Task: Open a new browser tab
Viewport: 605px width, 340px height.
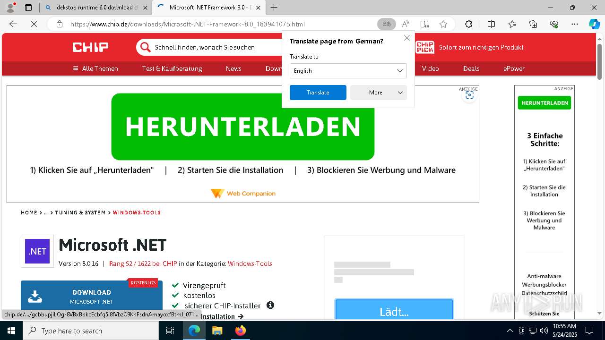Action: click(x=274, y=8)
